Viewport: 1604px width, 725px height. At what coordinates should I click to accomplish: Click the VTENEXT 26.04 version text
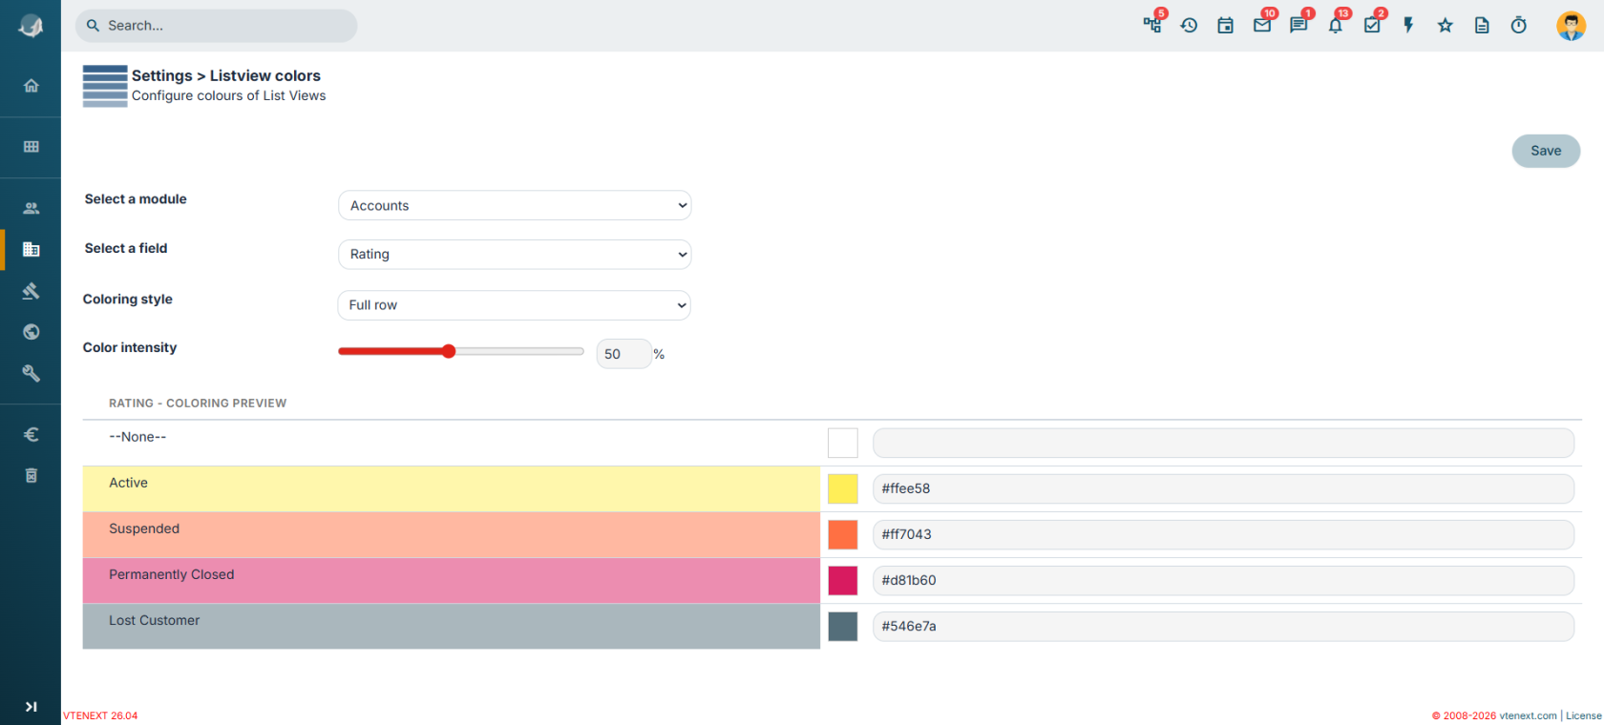[x=100, y=715]
